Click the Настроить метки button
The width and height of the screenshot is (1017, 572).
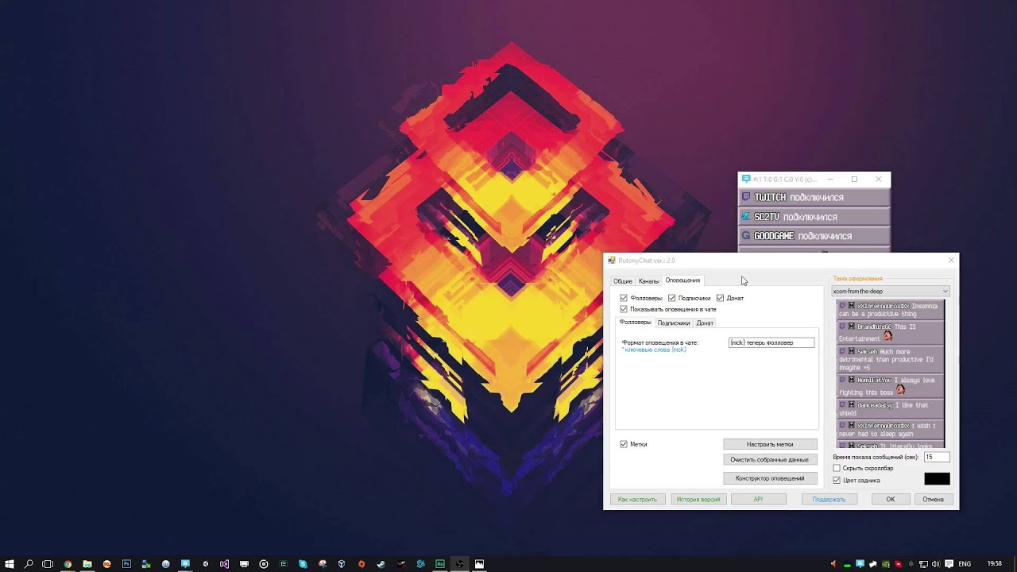[x=770, y=444]
